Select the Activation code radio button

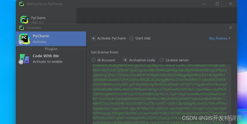[x=125, y=60]
